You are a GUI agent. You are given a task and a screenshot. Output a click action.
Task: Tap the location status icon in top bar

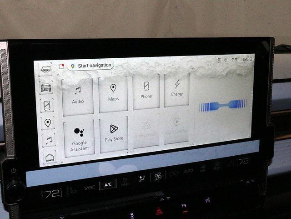tap(226, 60)
